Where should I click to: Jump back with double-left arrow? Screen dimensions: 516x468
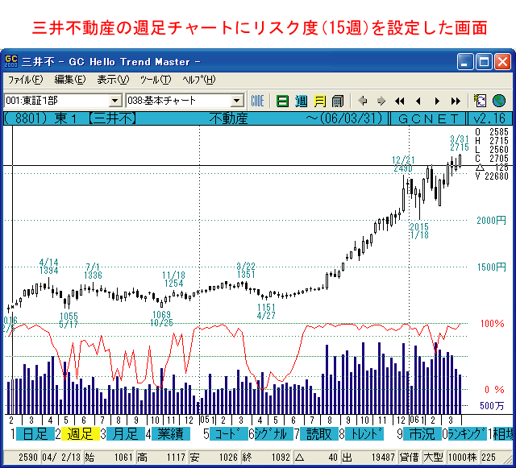pyautogui.click(x=400, y=101)
